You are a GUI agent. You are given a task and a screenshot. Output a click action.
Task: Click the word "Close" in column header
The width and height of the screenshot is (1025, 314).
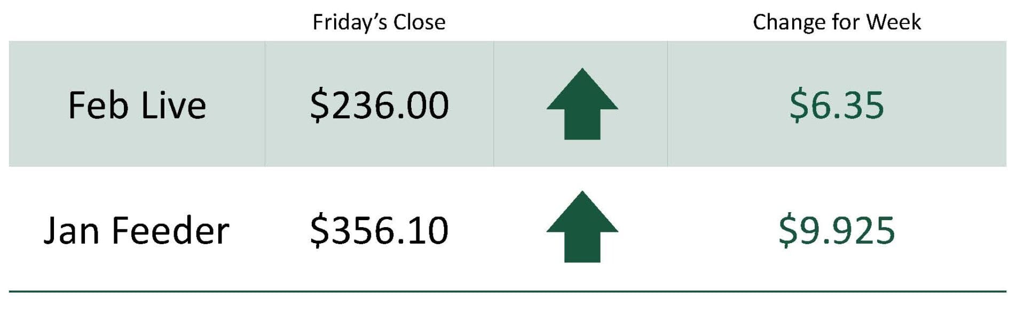point(419,22)
